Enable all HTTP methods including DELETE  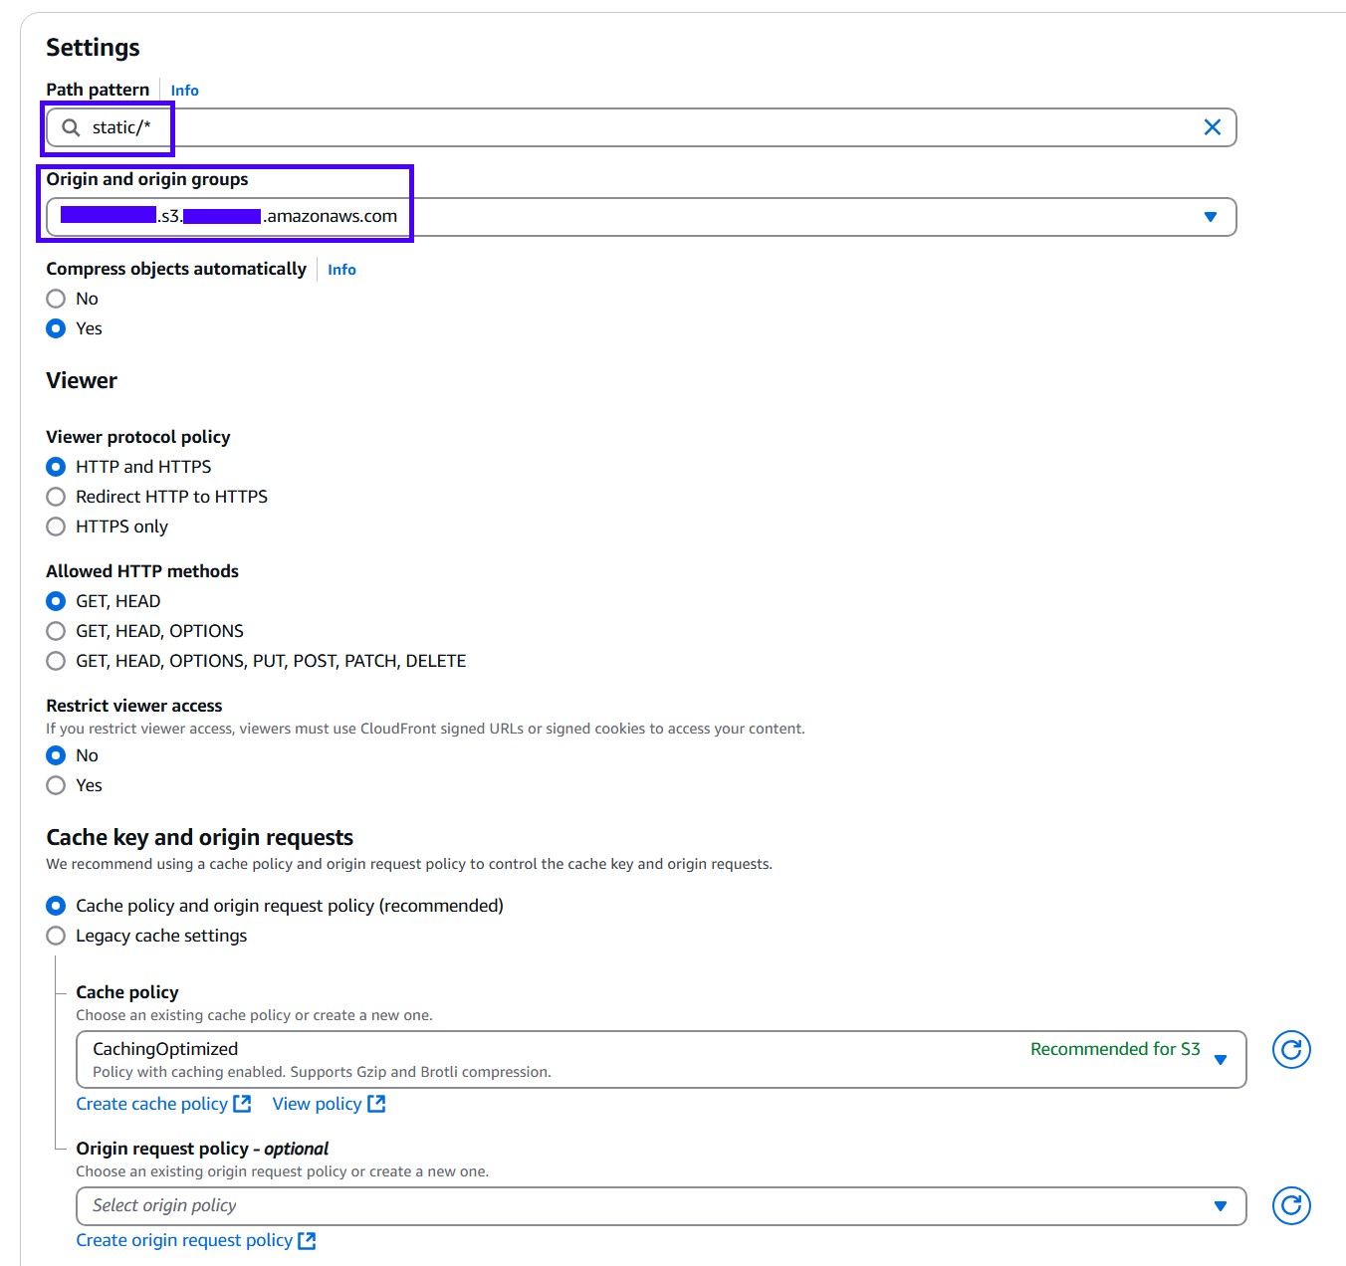(57, 661)
